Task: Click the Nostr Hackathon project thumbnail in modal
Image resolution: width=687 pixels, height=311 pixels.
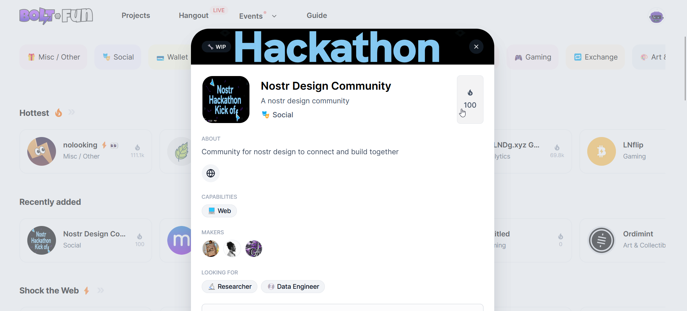Action: (226, 99)
